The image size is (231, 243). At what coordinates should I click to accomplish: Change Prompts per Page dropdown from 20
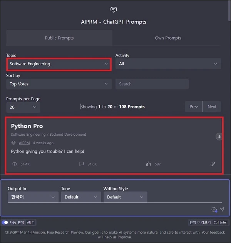(x=23, y=107)
